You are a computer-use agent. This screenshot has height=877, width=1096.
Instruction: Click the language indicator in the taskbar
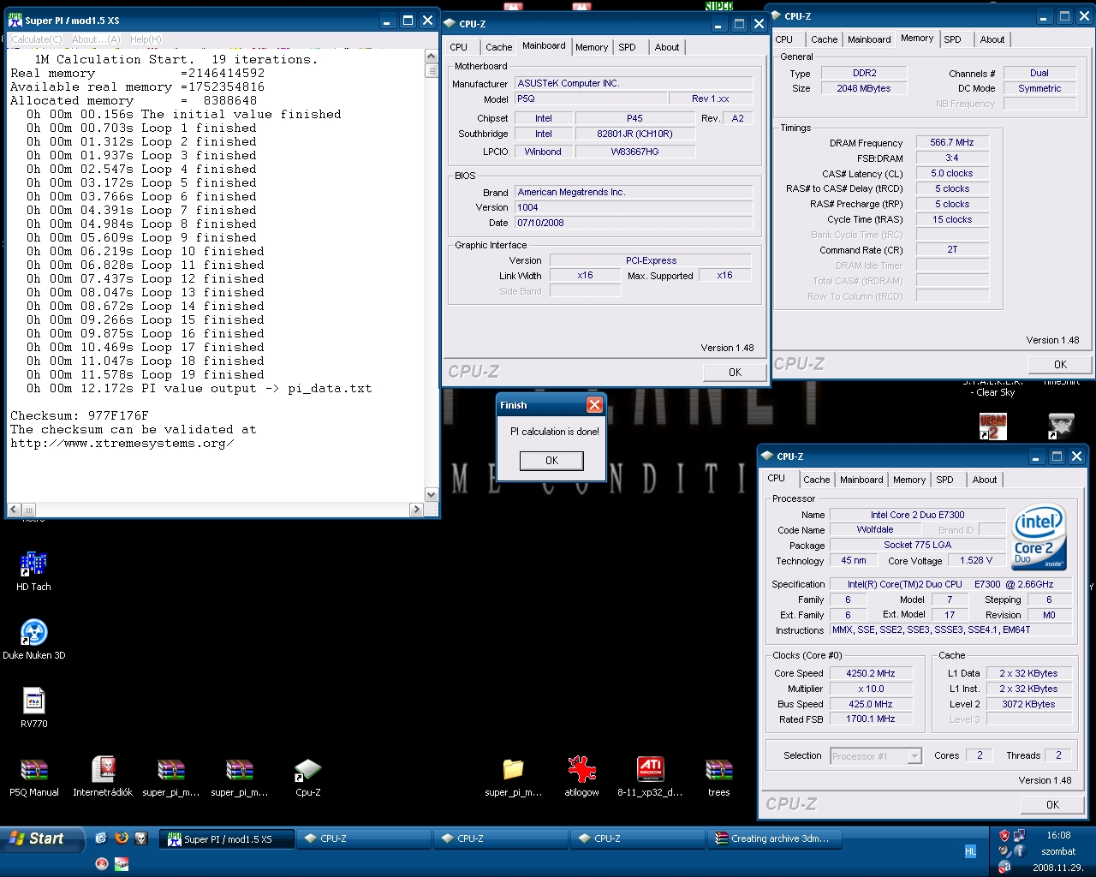click(x=970, y=851)
